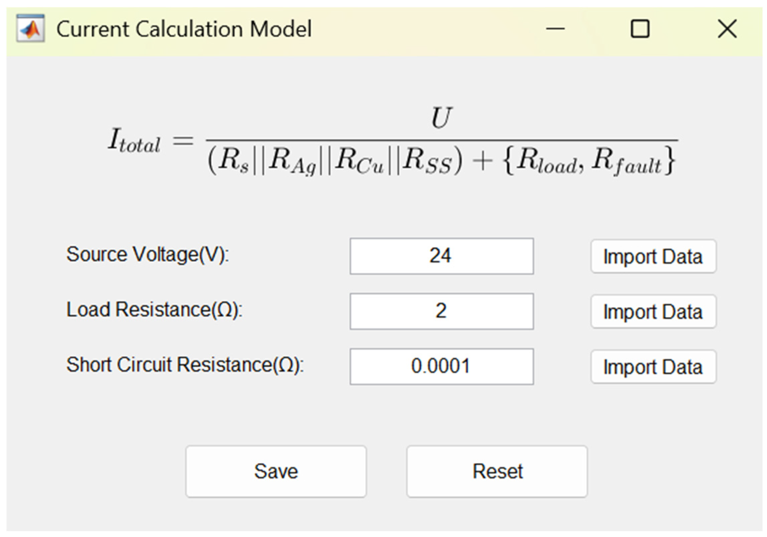This screenshot has height=537, width=767.
Task: Click the Load Resistance(Ω) label
Action: point(154,310)
